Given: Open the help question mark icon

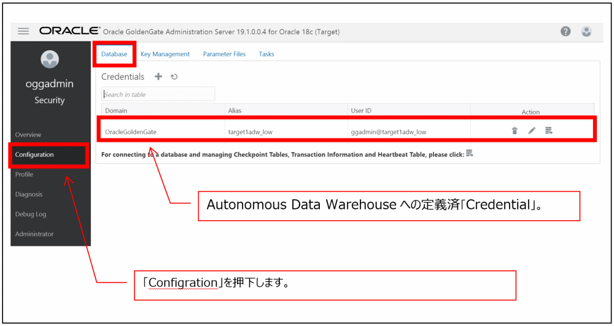Looking at the screenshot, I should [565, 32].
